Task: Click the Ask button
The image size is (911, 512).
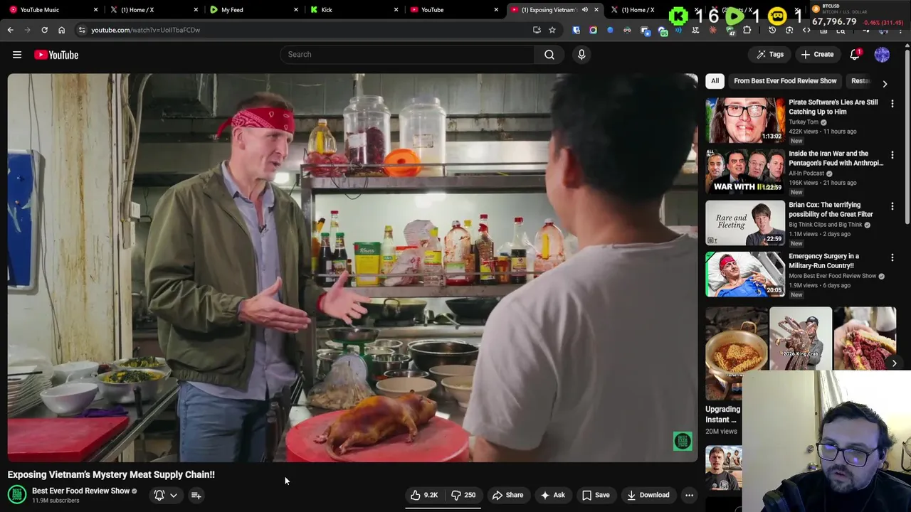Action: (x=552, y=495)
